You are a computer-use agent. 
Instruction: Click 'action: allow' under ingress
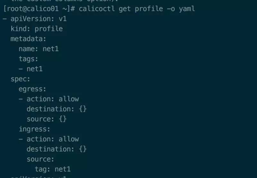tap(53, 139)
